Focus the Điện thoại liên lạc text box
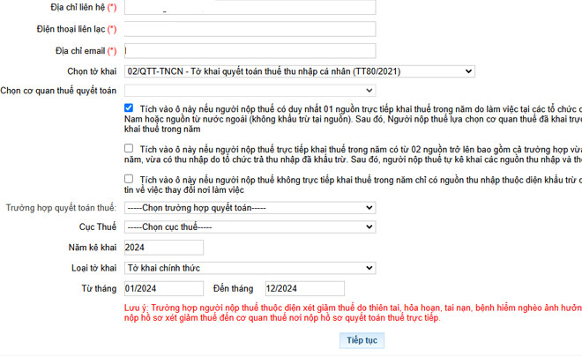The width and height of the screenshot is (582, 356). click(250, 29)
